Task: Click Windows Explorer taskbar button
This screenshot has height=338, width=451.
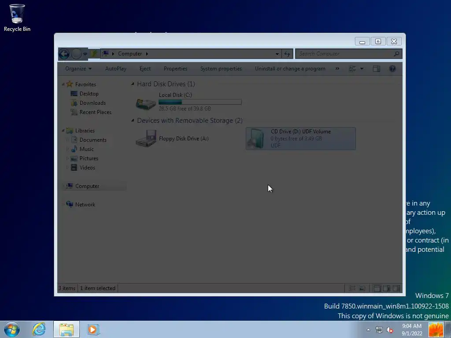Action: tap(67, 329)
